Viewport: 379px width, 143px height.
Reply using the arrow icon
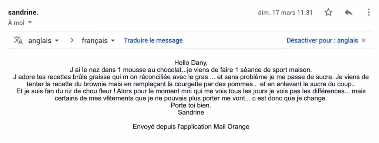click(x=348, y=12)
